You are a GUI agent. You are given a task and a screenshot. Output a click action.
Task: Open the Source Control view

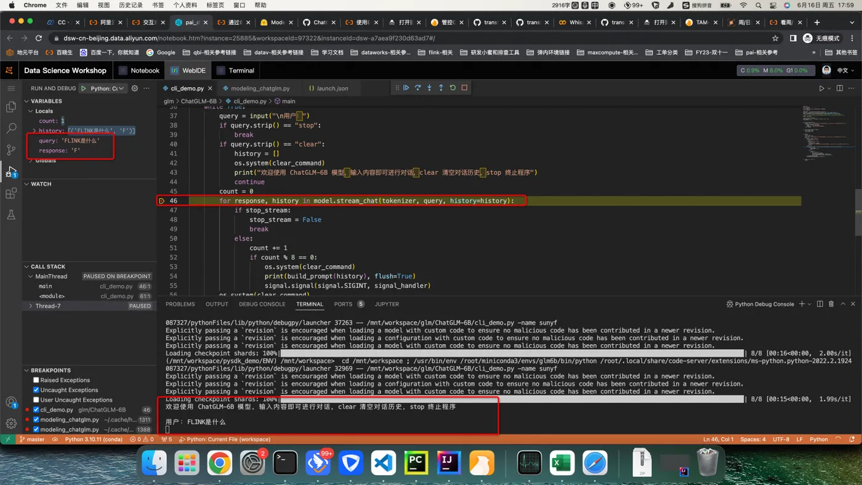coord(11,150)
